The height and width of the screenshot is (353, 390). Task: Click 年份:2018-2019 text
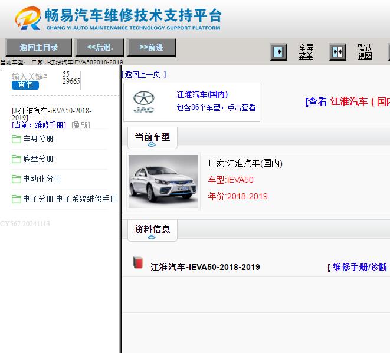(238, 196)
